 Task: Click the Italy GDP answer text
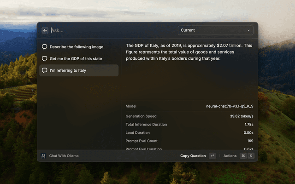[x=189, y=52]
